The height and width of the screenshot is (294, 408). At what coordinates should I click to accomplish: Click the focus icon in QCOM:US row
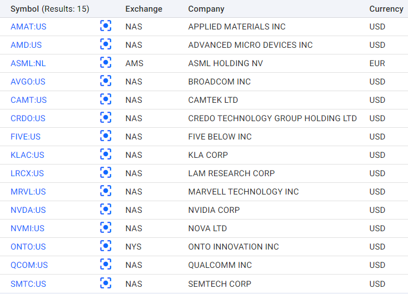(106, 265)
